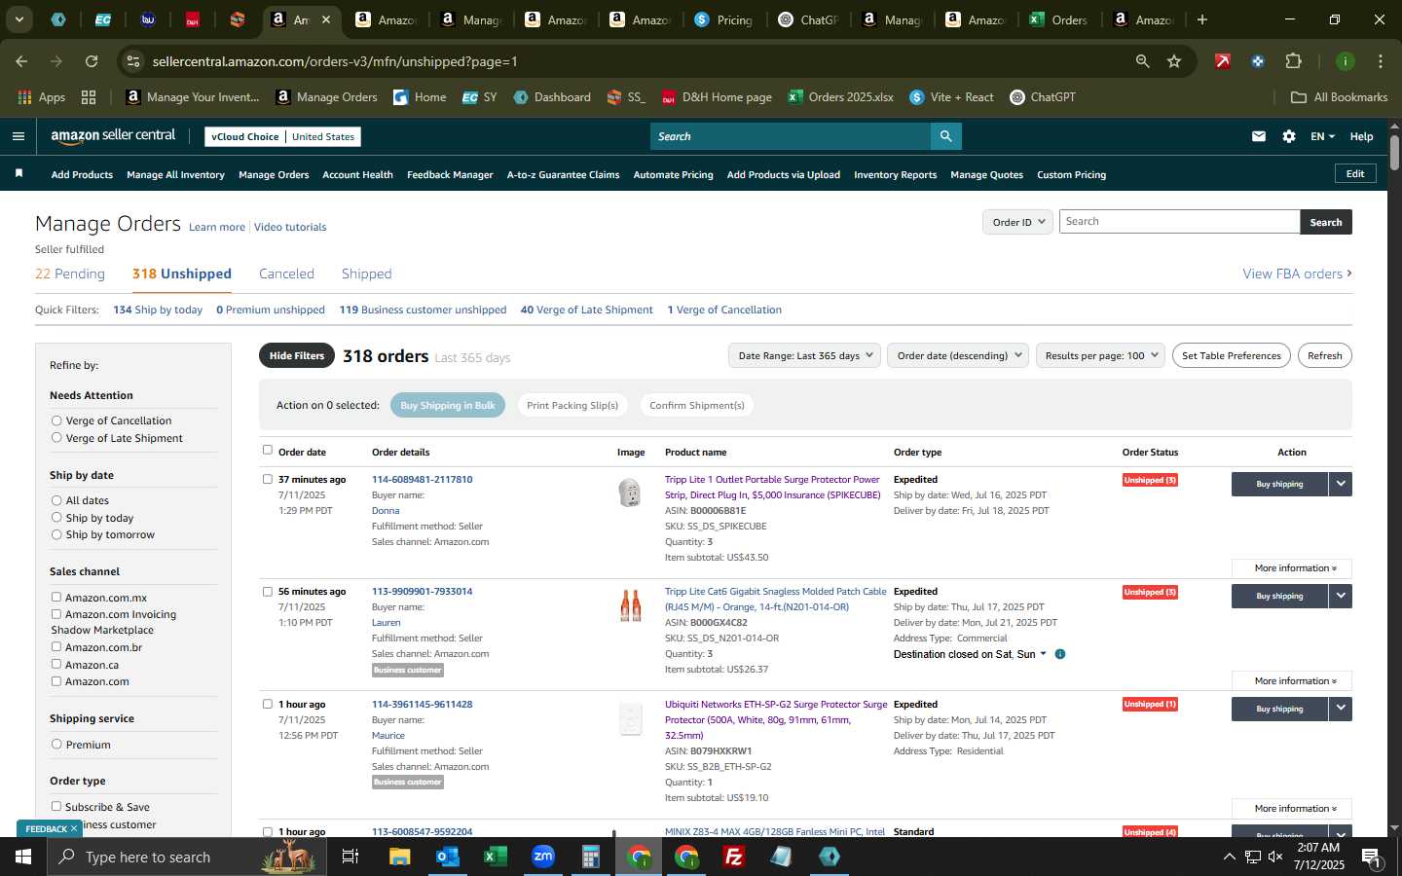Check the Amazon.ca sales channel box
This screenshot has height=876, width=1402.
pyautogui.click(x=56, y=664)
